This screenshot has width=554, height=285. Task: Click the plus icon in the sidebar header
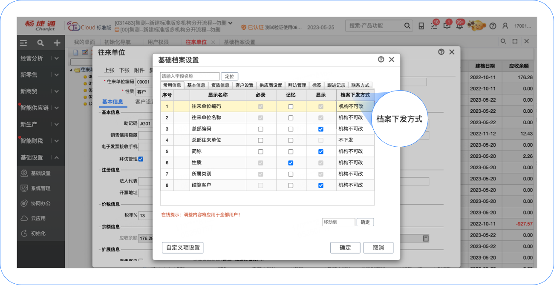[x=57, y=43]
